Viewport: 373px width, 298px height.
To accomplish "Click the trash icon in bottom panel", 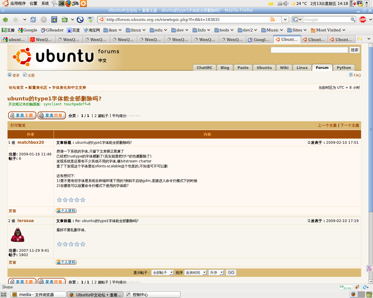I will (369, 295).
